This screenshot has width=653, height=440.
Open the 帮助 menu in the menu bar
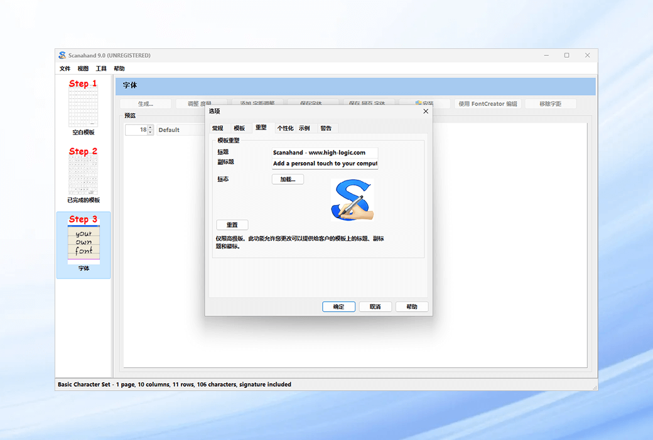pyautogui.click(x=119, y=69)
